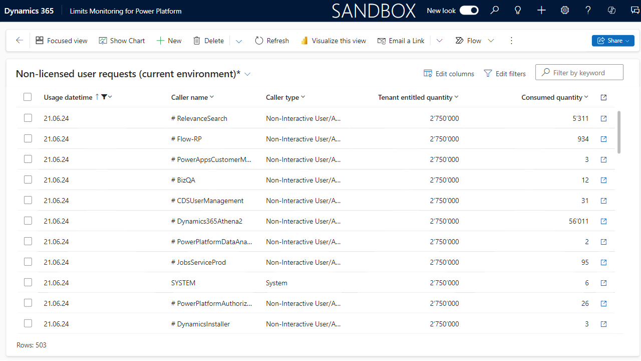Open the PowerAppsCustomerM... row popout icon
Image resolution: width=641 pixels, height=361 pixels.
[x=603, y=159]
